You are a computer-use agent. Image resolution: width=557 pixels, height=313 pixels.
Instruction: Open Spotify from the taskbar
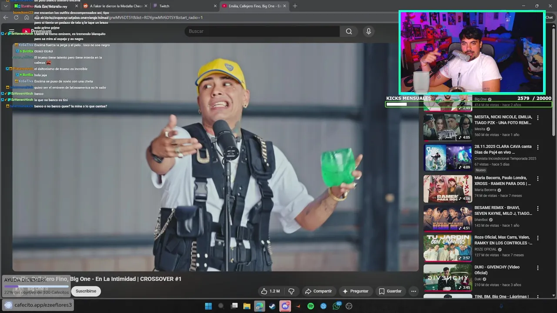click(311, 306)
